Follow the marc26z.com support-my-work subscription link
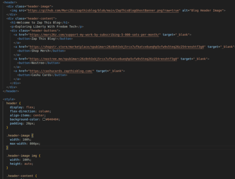The height and width of the screenshot is (179, 235). (94, 35)
